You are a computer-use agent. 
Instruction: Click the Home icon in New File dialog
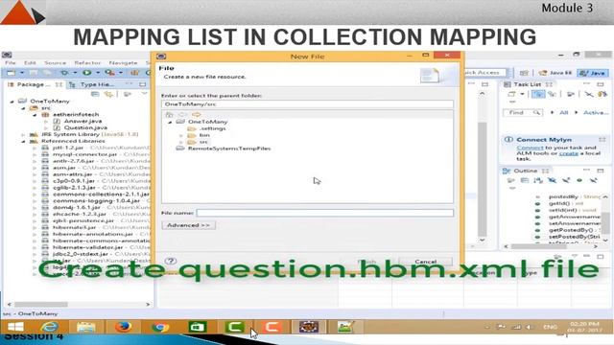point(169,115)
